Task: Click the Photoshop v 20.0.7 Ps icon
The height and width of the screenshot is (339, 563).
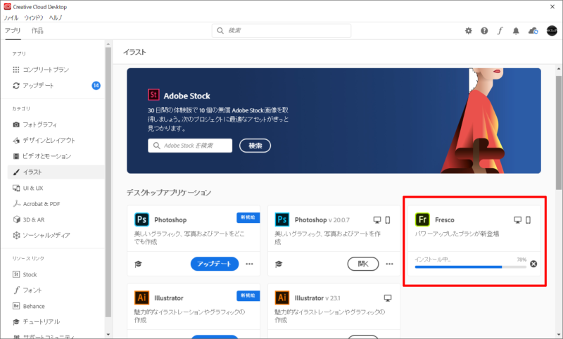Action: coord(282,219)
